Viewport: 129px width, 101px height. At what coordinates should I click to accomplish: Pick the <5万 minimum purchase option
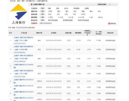tap(50, 14)
